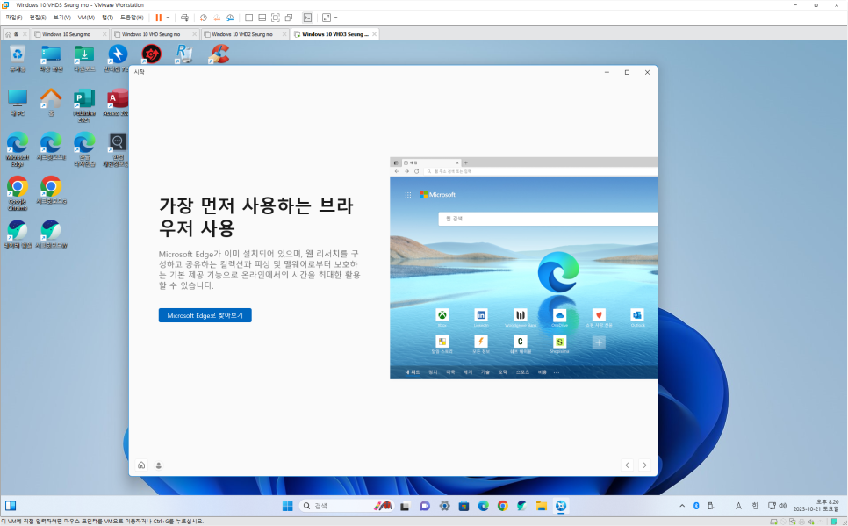
Task: Click the taskbar 검색 search box
Action: pyautogui.click(x=346, y=506)
